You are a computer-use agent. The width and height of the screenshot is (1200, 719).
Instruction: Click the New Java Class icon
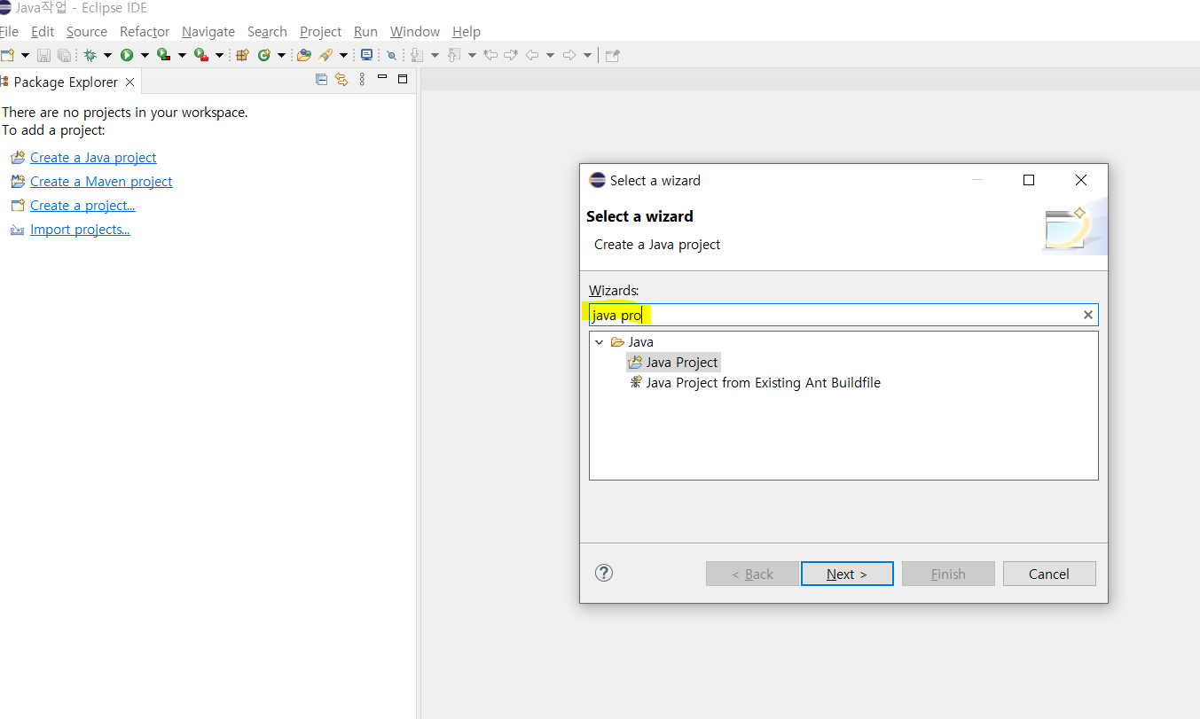tap(264, 55)
